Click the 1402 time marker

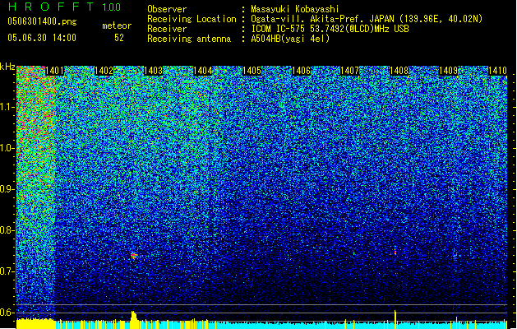[x=104, y=71]
